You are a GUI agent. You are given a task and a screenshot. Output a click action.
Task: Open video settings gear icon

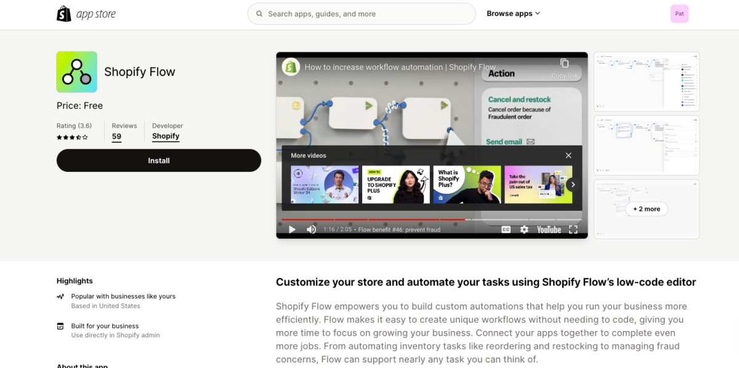click(524, 229)
